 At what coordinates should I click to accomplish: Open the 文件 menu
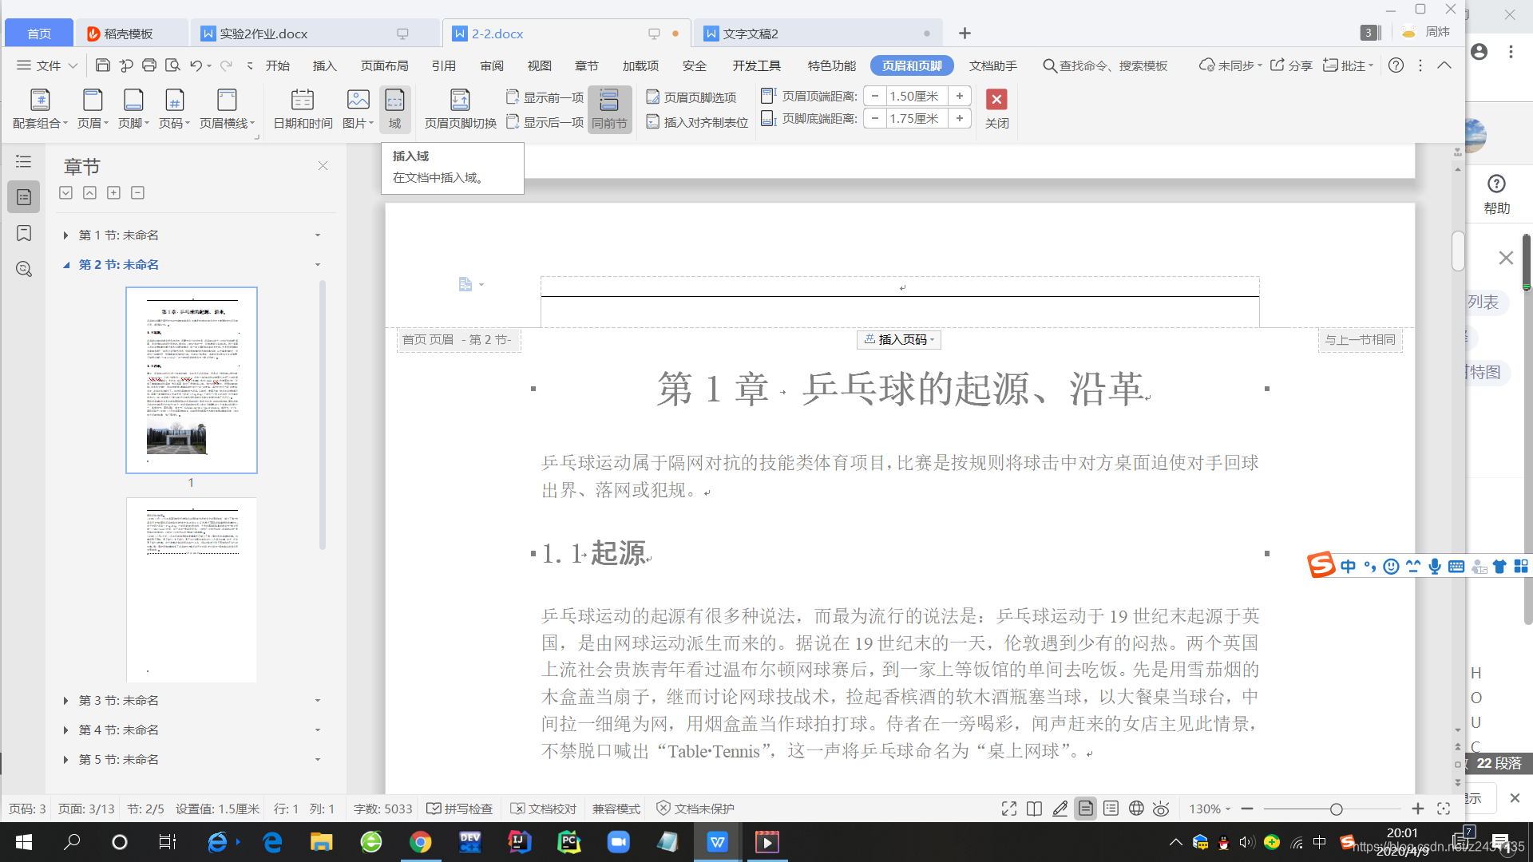(47, 65)
